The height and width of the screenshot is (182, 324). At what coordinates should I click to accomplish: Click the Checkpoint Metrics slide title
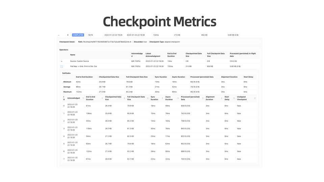(160, 22)
